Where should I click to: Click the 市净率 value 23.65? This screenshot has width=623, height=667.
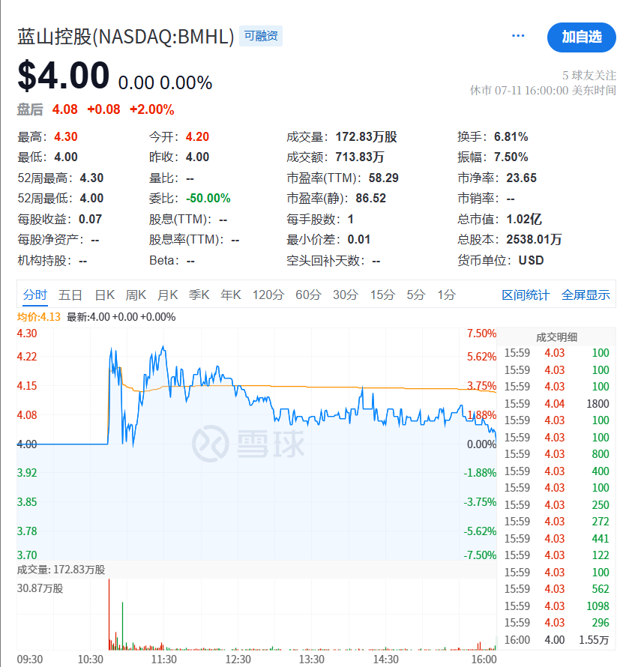pyautogui.click(x=521, y=178)
